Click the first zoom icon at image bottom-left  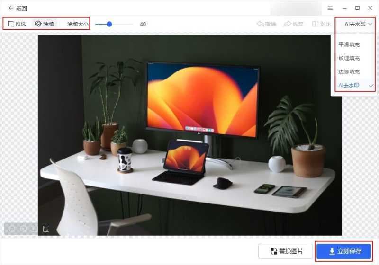tap(11, 229)
